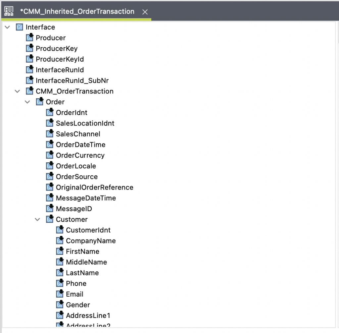This screenshot has height=333, width=339.
Task: Click the InterfaceRunId_SubNr element icon
Action: [x=29, y=80]
